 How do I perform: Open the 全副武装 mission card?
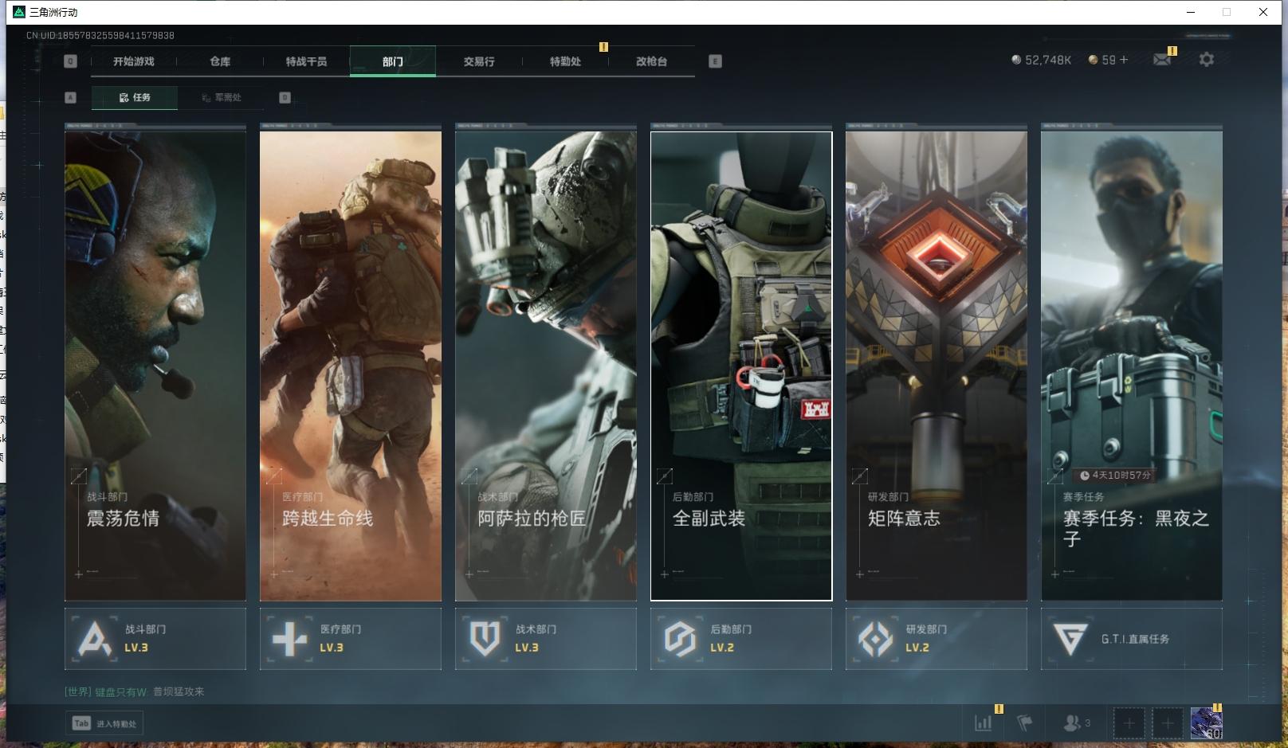pos(741,365)
